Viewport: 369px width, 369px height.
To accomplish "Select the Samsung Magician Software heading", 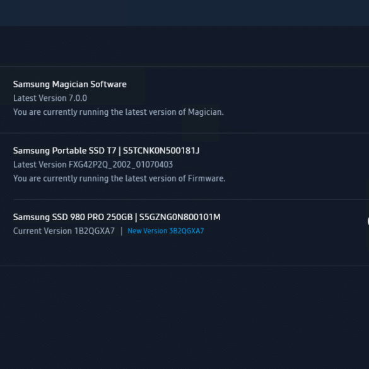I will click(x=70, y=85).
